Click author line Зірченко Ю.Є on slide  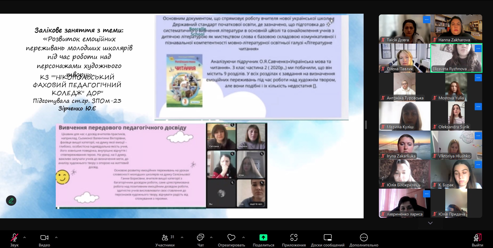pos(77,108)
